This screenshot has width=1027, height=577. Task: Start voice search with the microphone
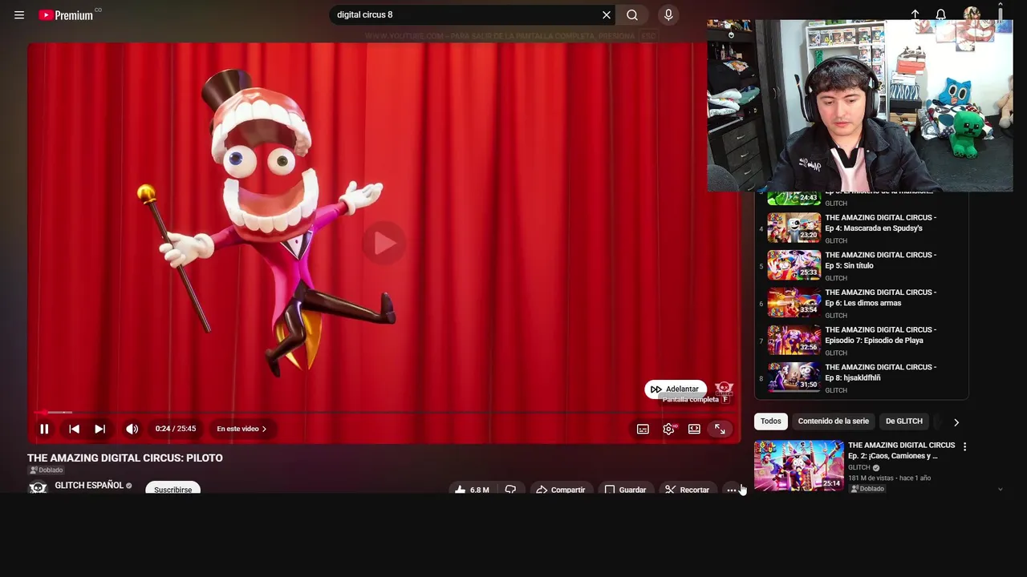tap(668, 14)
